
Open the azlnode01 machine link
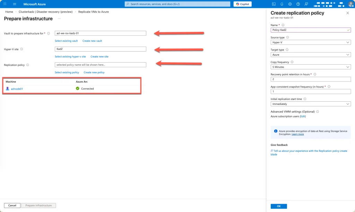click(17, 89)
